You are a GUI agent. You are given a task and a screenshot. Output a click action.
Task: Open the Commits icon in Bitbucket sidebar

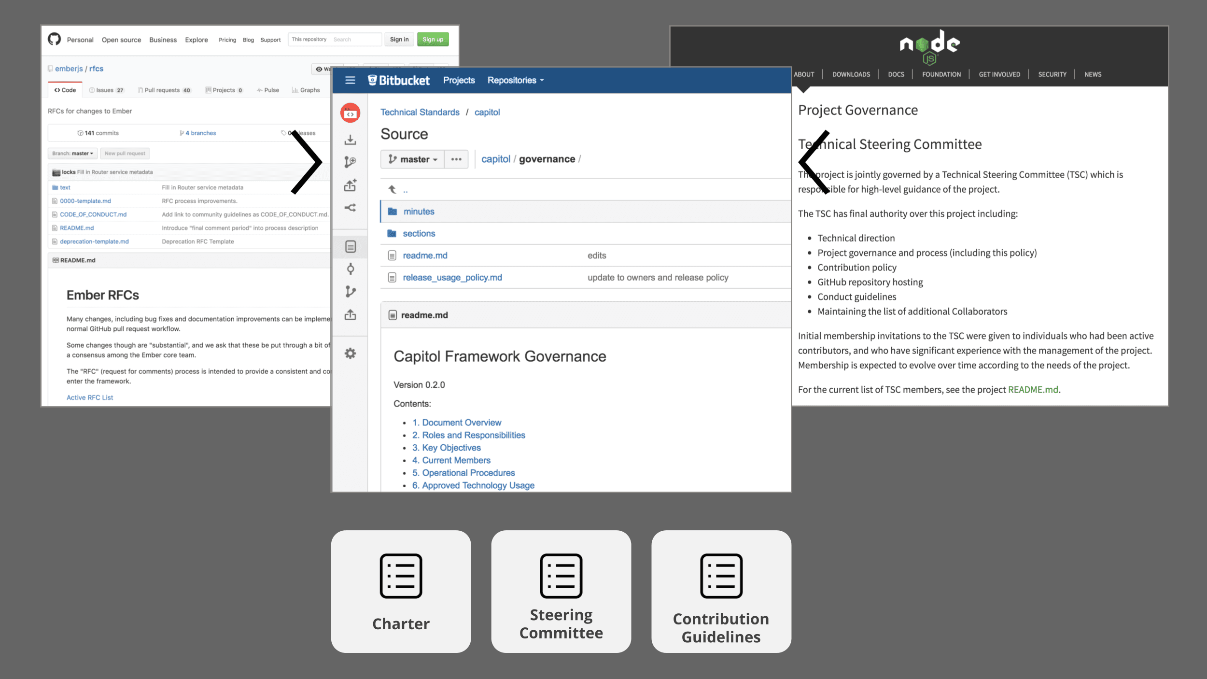pos(351,269)
